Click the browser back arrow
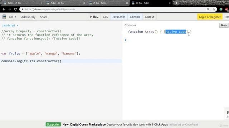Viewport: 229px width, 128px height. [4, 9]
